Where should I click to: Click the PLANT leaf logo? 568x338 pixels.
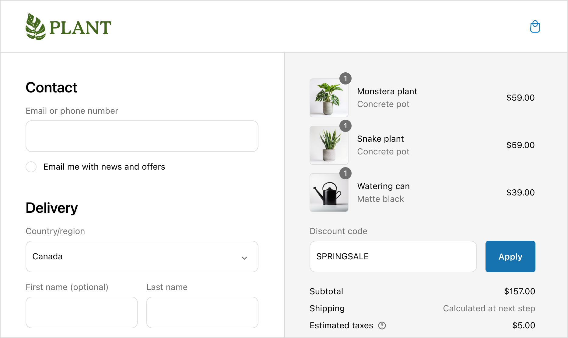[x=68, y=27]
